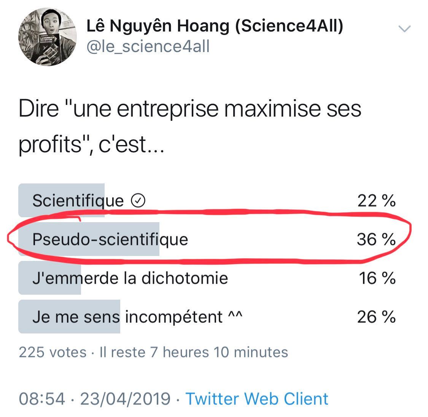Image resolution: width=428 pixels, height=417 pixels.
Task: Click the word profits in the tweet
Action: pos(50,145)
